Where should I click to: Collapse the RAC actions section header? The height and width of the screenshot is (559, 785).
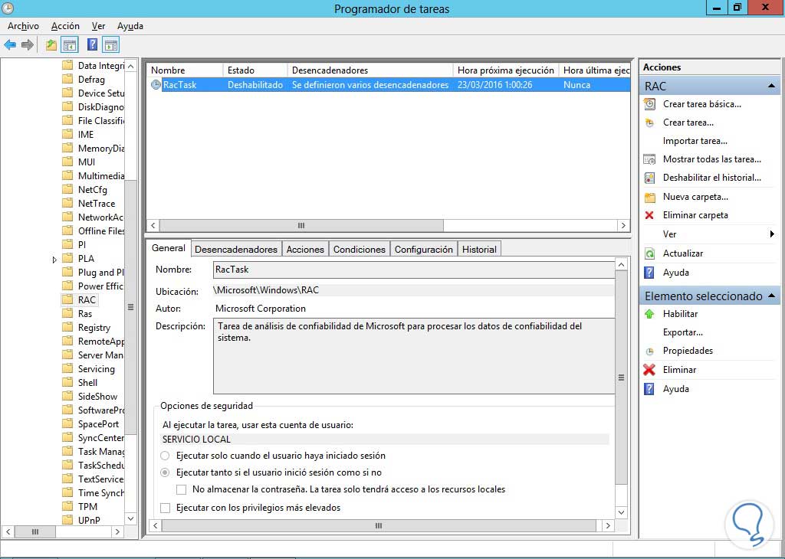click(x=771, y=86)
